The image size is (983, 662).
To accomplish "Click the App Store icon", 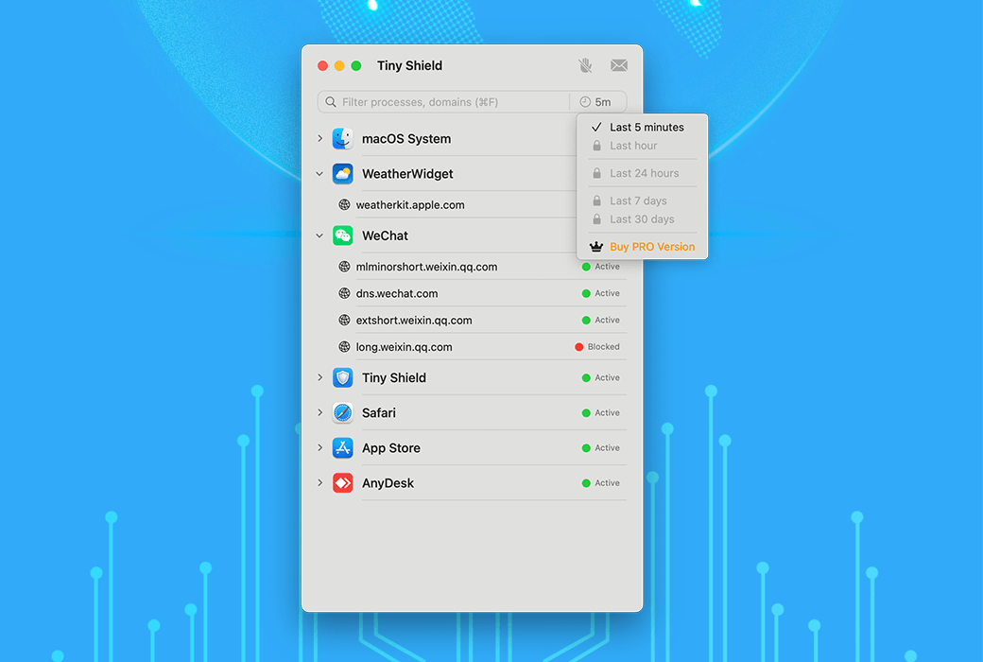I will coord(343,448).
